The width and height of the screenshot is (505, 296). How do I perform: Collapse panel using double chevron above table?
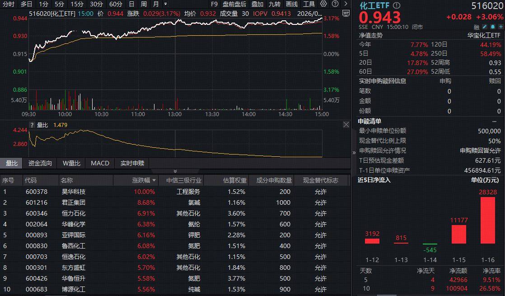click(x=175, y=171)
